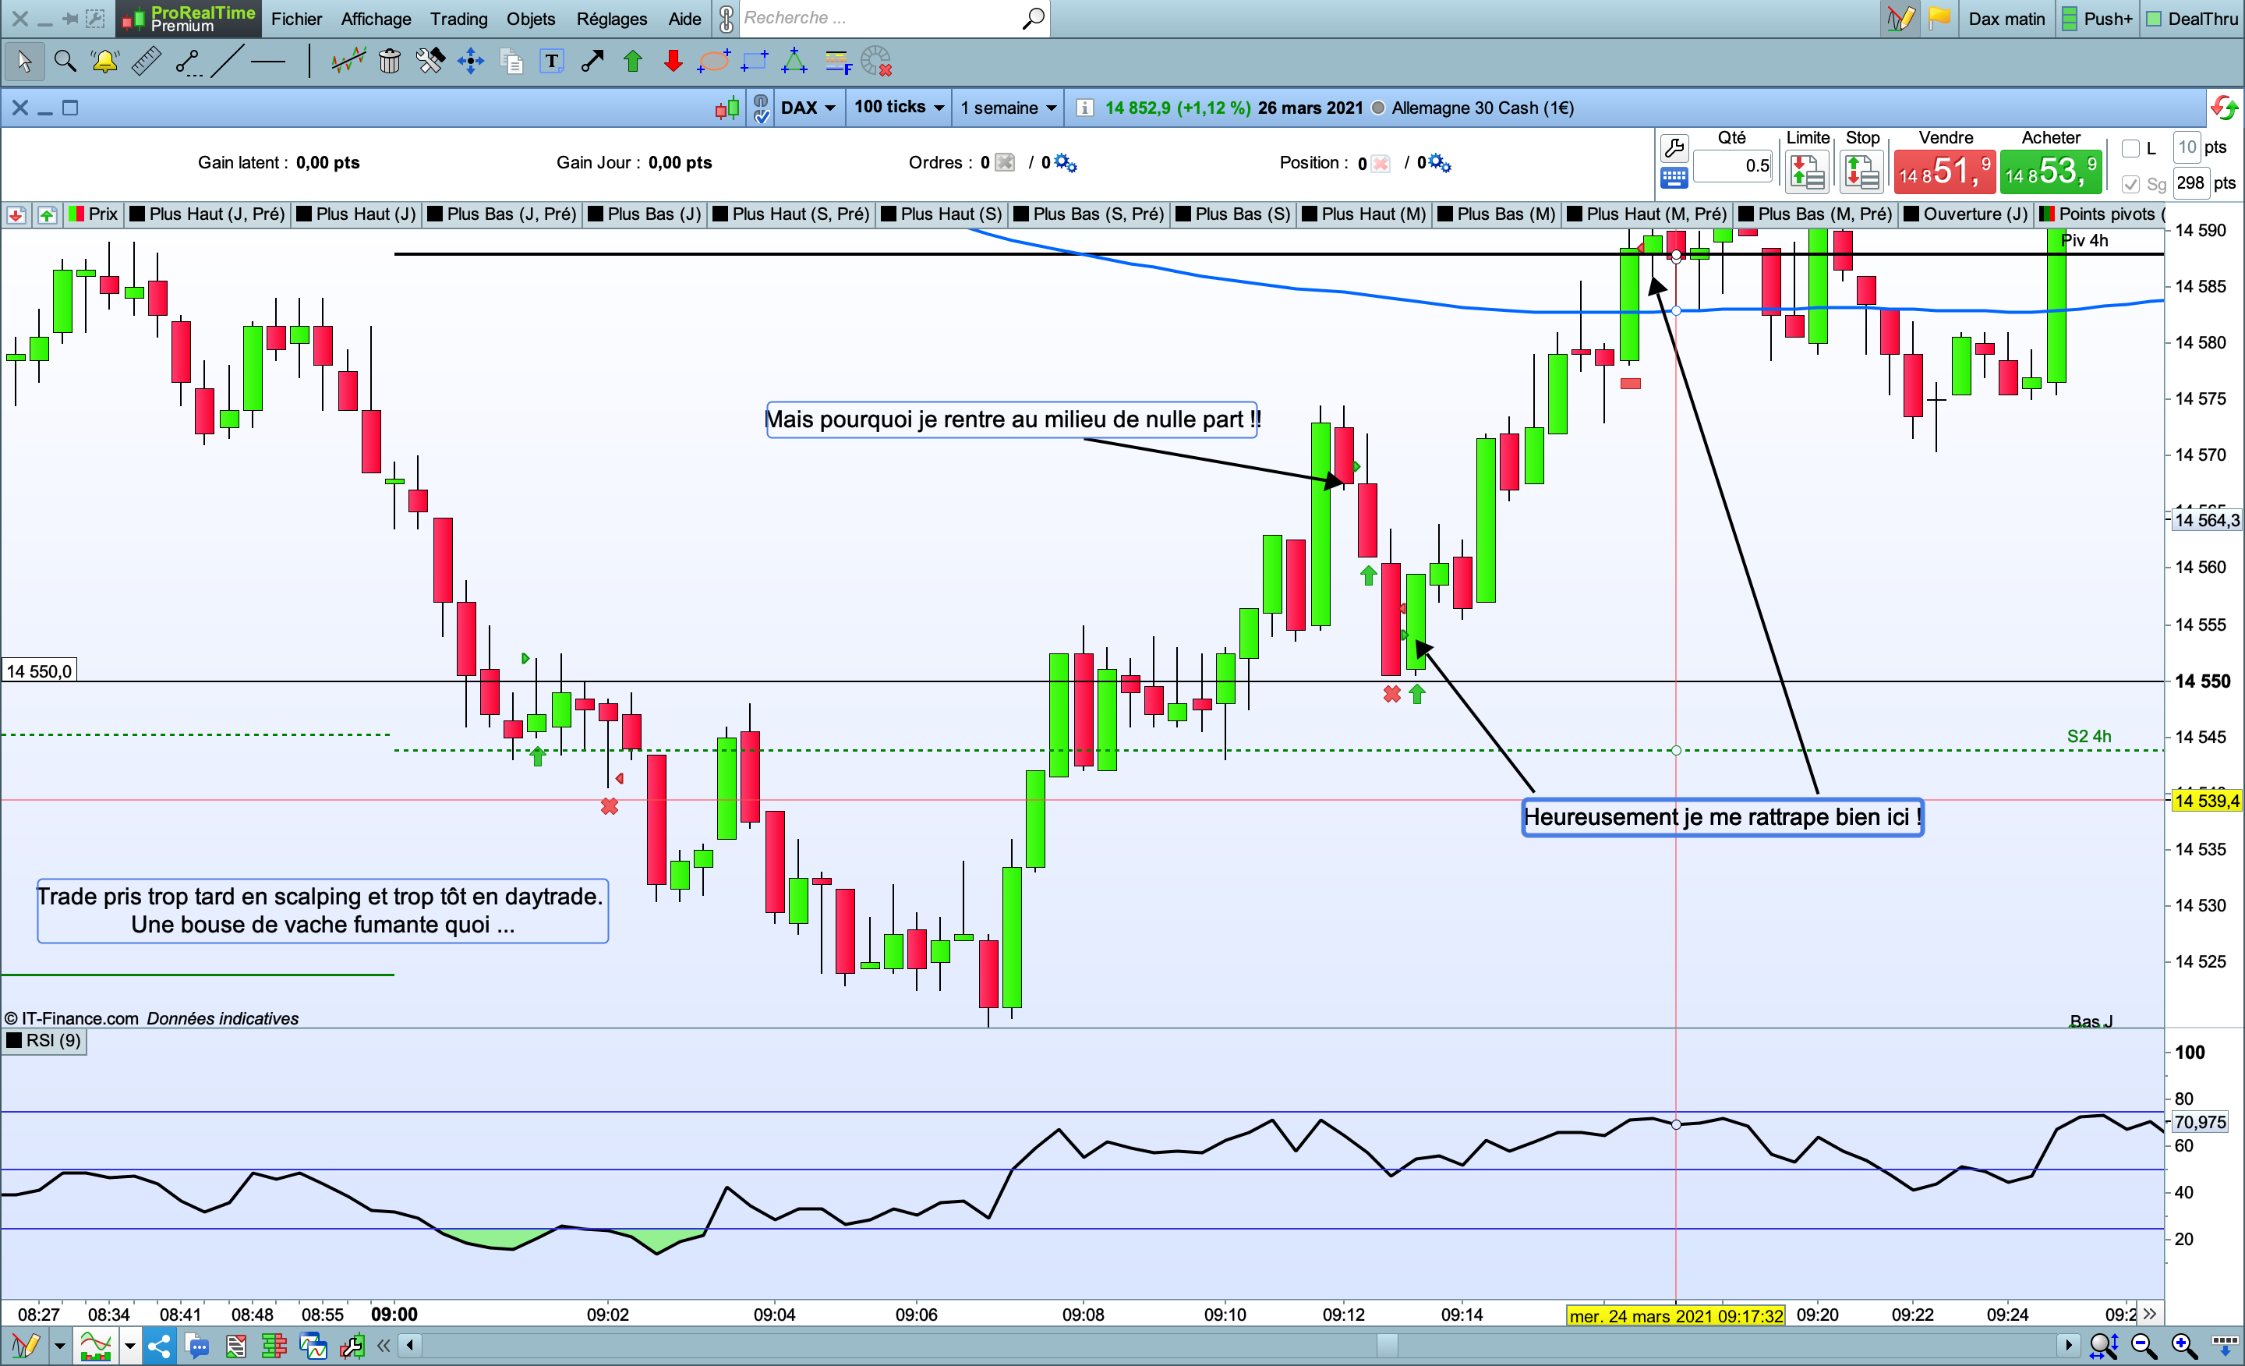Viewport: 2245px width, 1366px height.
Task: Select the Fibonacci retracement tool
Action: (836, 62)
